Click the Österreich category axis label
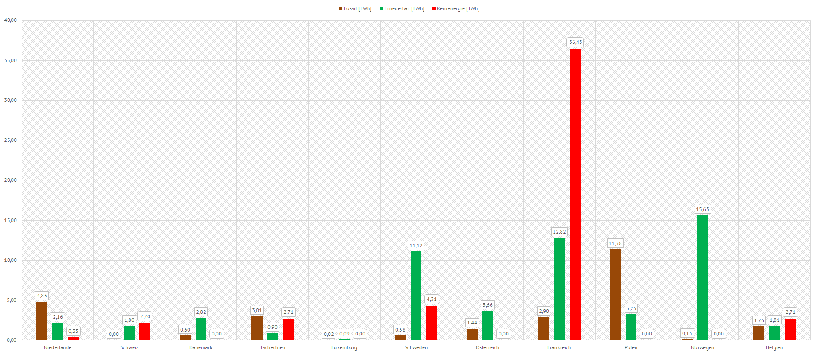 [487, 348]
